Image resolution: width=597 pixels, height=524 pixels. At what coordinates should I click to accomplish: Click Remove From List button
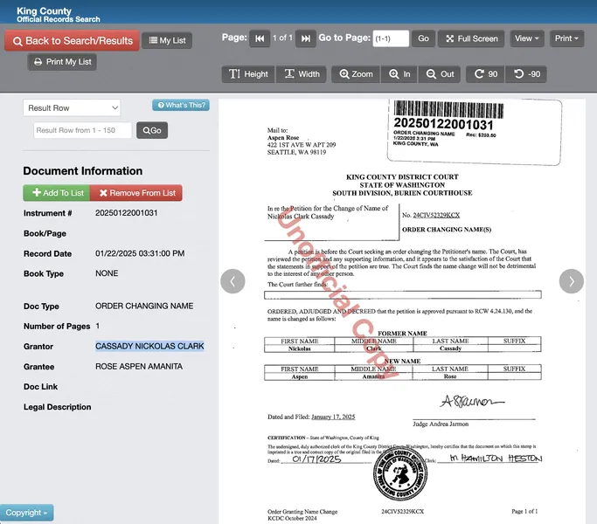click(x=136, y=193)
